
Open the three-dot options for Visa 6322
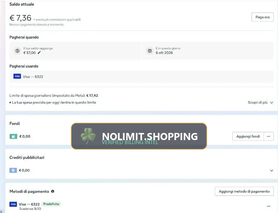click(269, 206)
